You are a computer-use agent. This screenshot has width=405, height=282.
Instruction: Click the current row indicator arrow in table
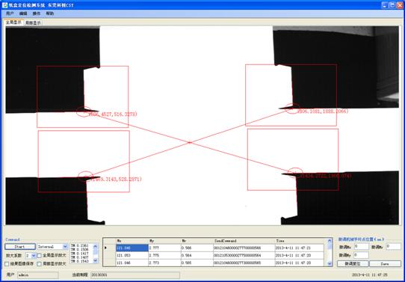pos(105,248)
